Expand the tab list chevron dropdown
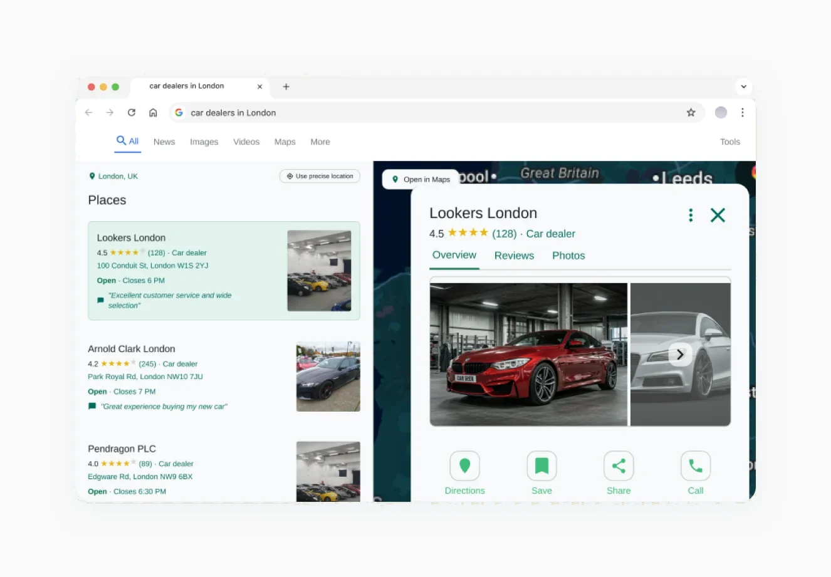Viewport: 831px width, 577px height. (743, 86)
